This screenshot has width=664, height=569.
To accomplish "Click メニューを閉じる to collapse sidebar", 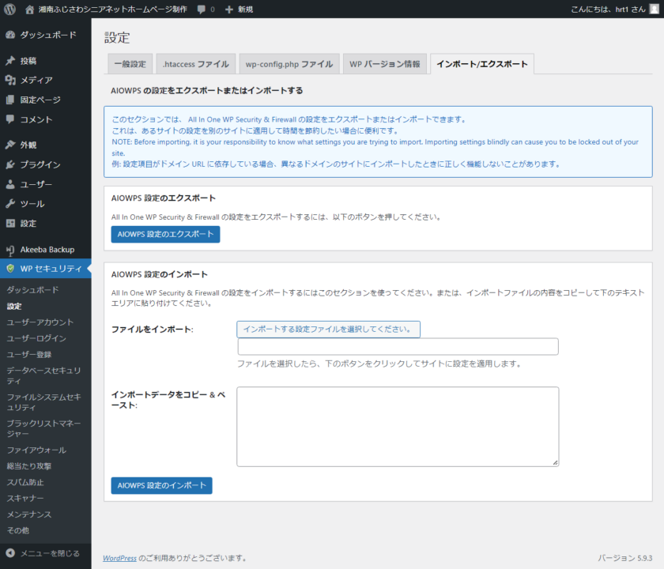I will click(50, 553).
